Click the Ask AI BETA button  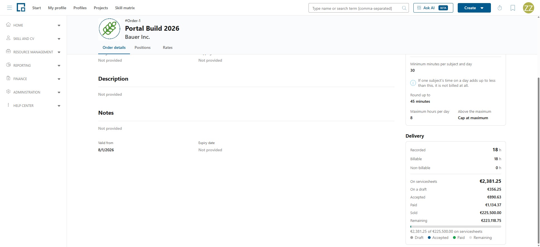pyautogui.click(x=433, y=8)
